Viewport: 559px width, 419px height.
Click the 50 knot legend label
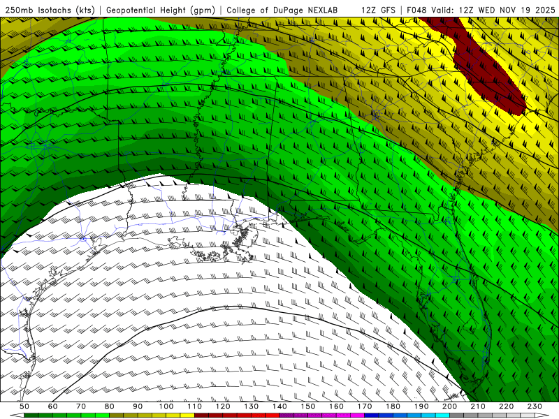click(24, 406)
